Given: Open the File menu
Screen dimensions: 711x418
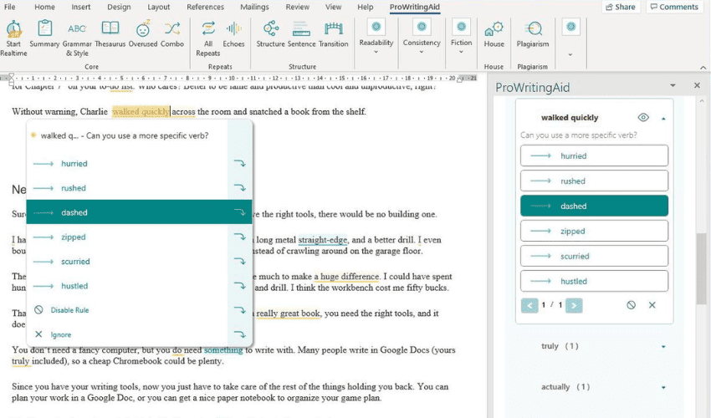Looking at the screenshot, I should pyautogui.click(x=9, y=7).
